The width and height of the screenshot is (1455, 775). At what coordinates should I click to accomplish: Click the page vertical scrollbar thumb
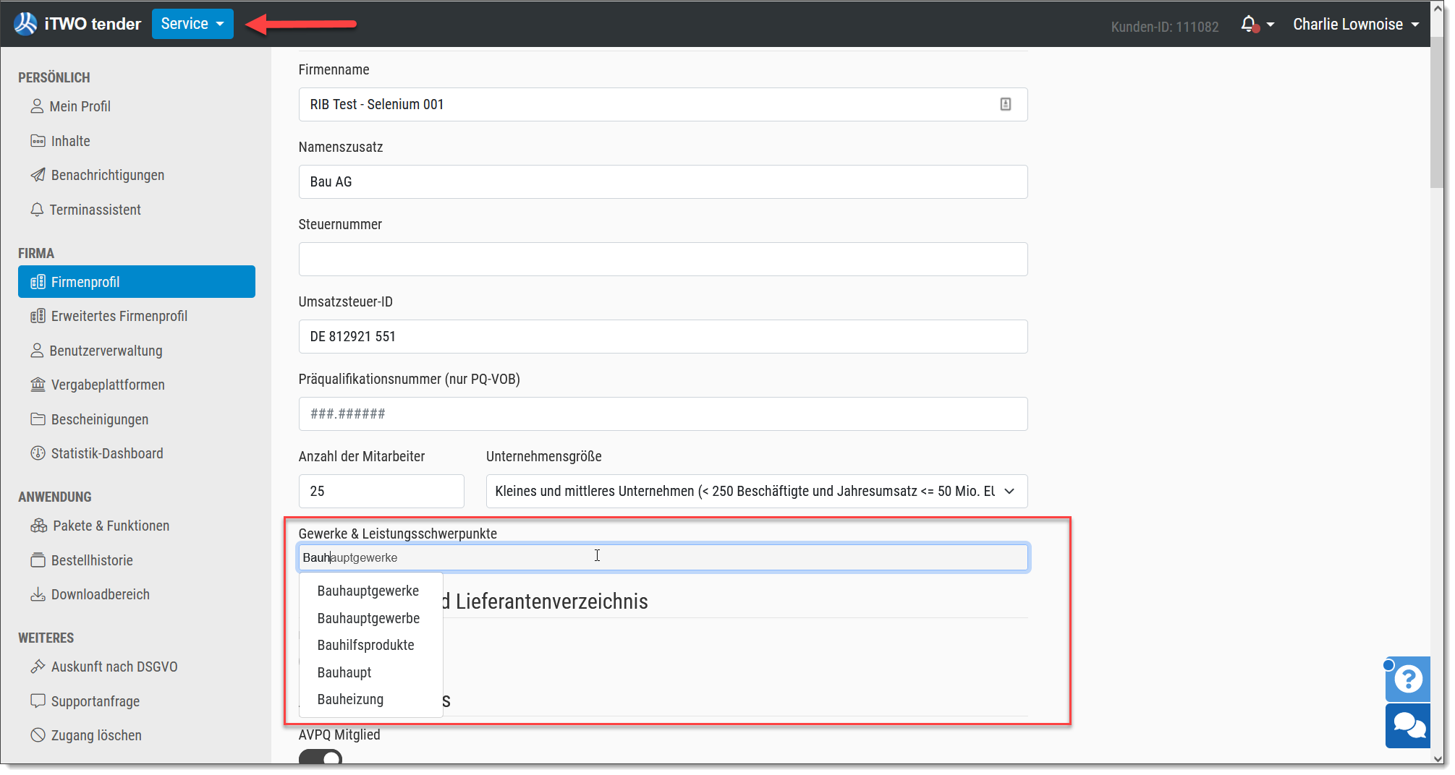point(1437,112)
